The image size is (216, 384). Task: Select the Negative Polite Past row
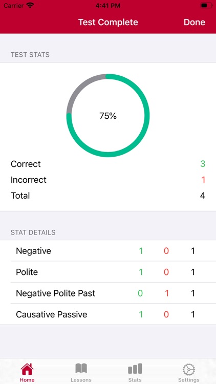(108, 293)
